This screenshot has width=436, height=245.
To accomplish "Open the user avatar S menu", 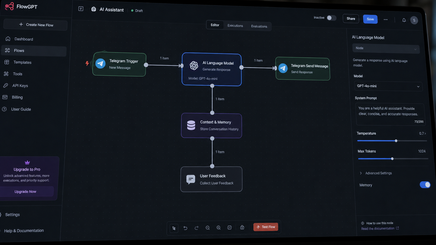I will [x=414, y=20].
